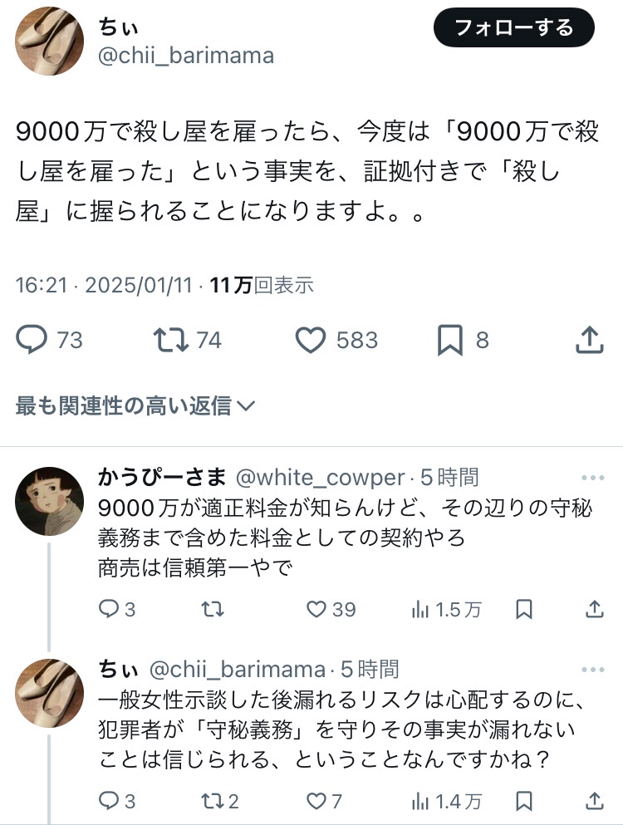Share the main tweet via the upload icon
The width and height of the screenshot is (623, 825).
pyautogui.click(x=589, y=340)
